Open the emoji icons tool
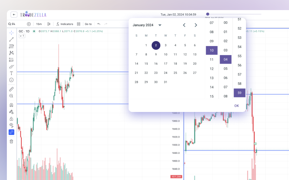This screenshot has height=180, width=289. coord(11,80)
